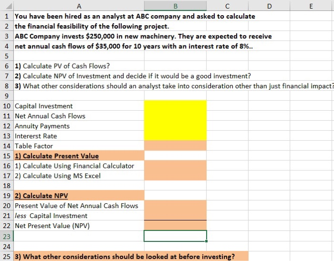This screenshot has width=334, height=261.
Task: Click 'Annuity Payments' cell
Action: 79,126
